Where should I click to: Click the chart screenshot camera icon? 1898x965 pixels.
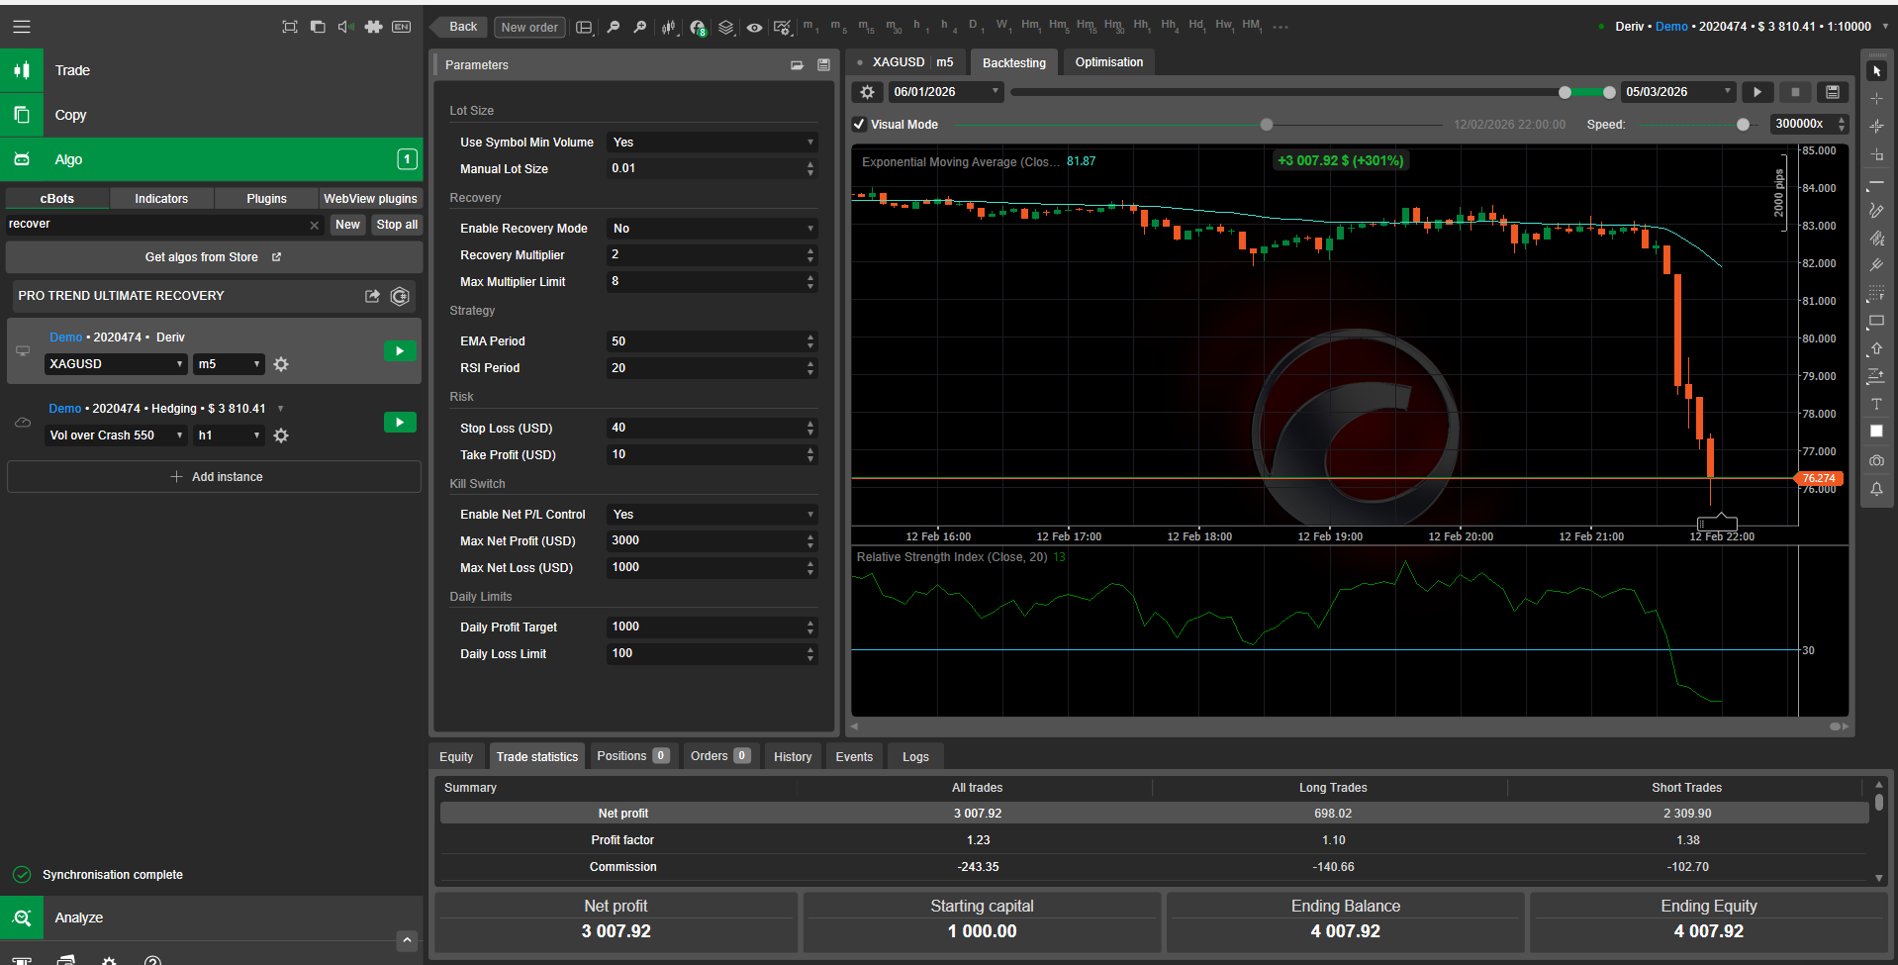[x=1876, y=461]
